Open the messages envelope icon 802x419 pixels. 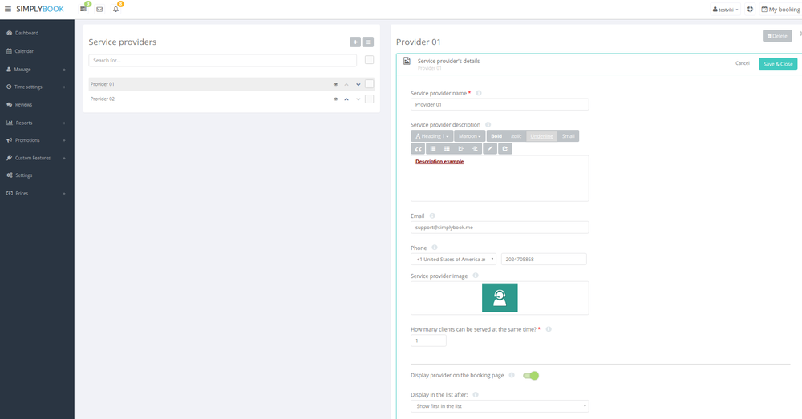click(99, 9)
